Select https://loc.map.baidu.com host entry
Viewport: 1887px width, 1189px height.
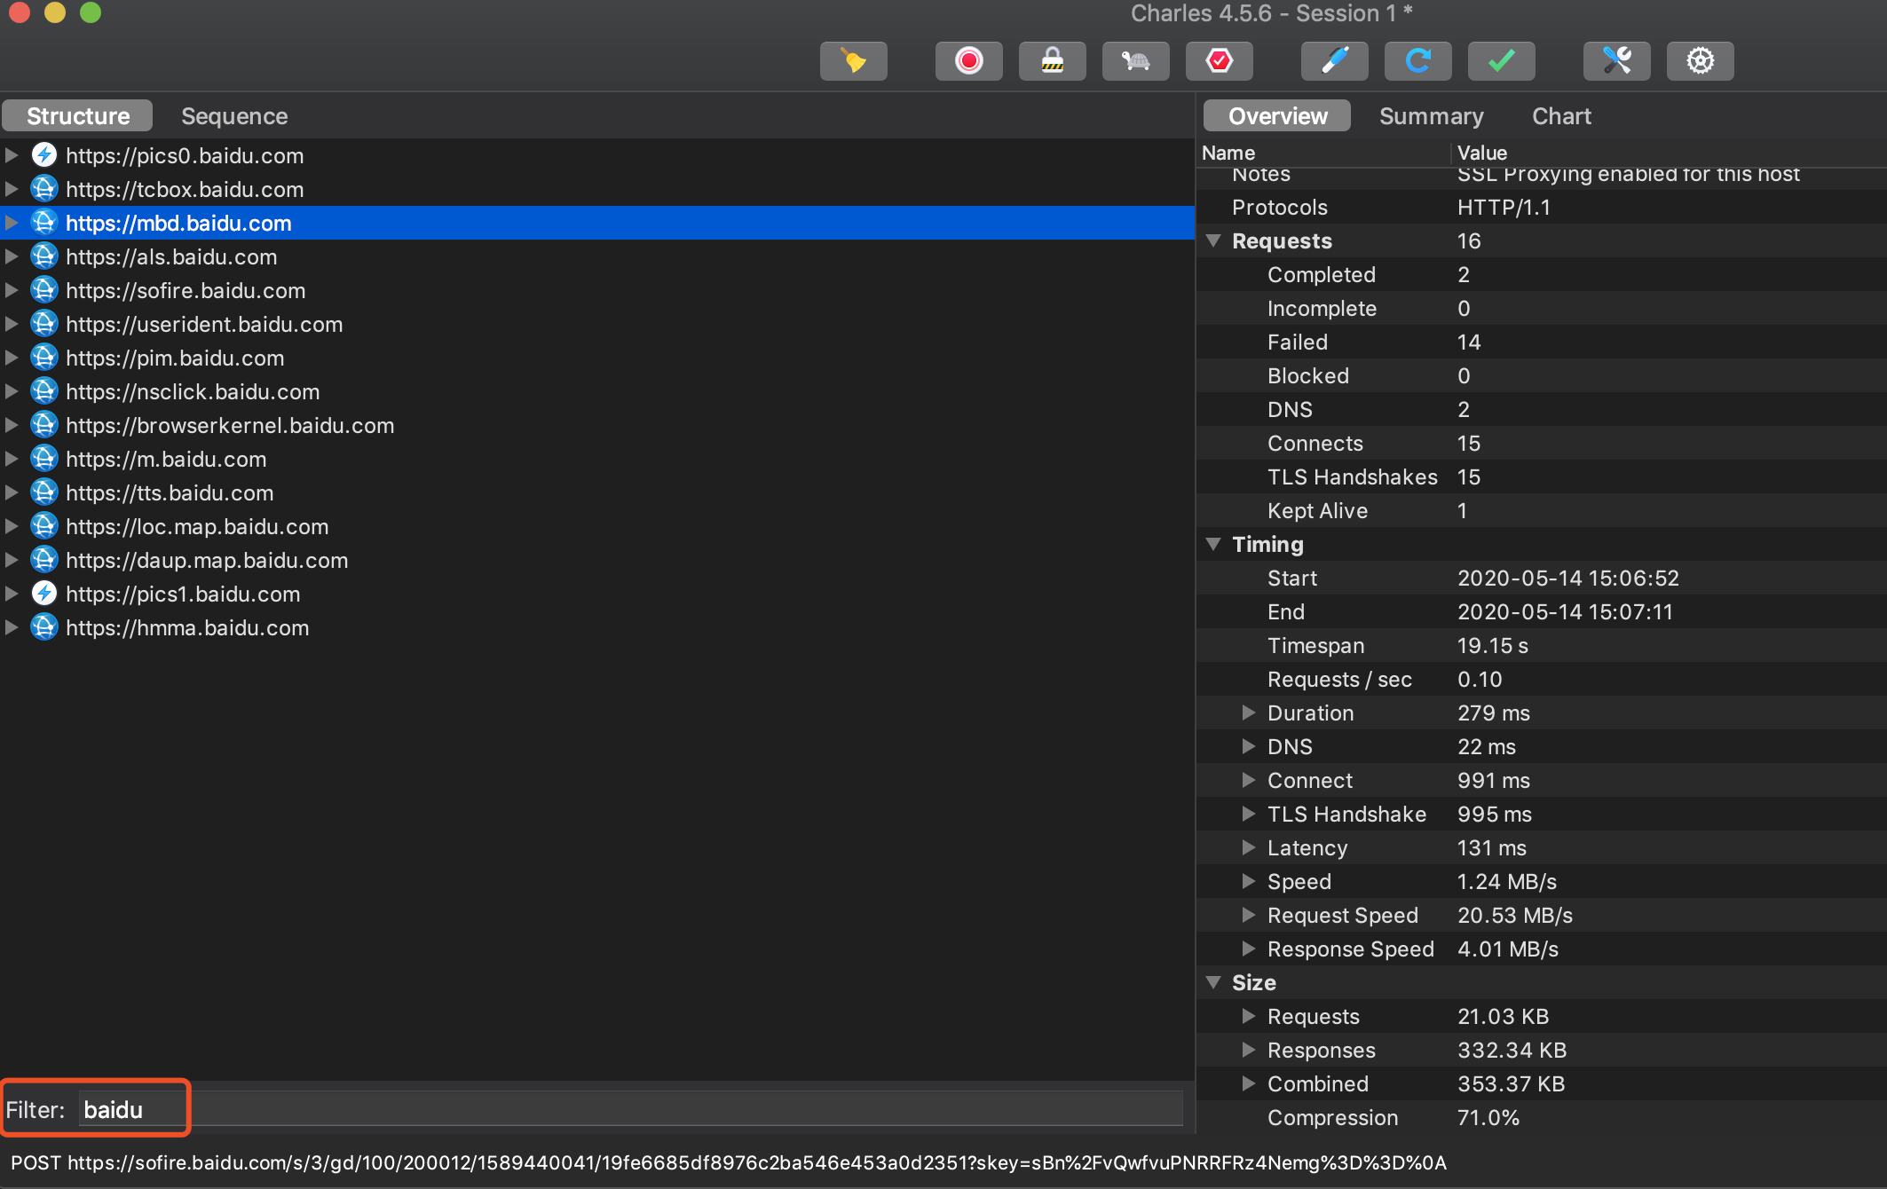click(197, 526)
